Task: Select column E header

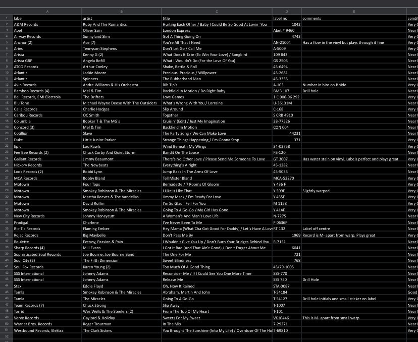Action: click(x=354, y=12)
